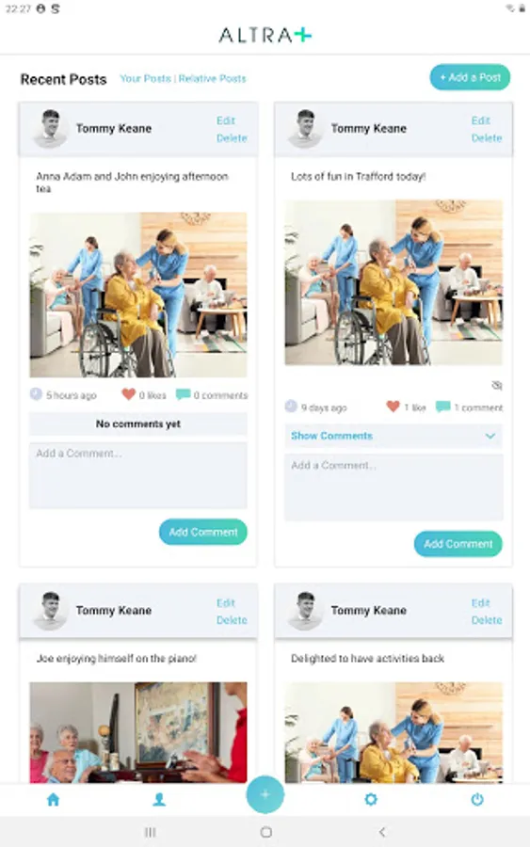Click Add Comment under afternoon tea post
Image resolution: width=530 pixels, height=847 pixels.
pos(203,532)
